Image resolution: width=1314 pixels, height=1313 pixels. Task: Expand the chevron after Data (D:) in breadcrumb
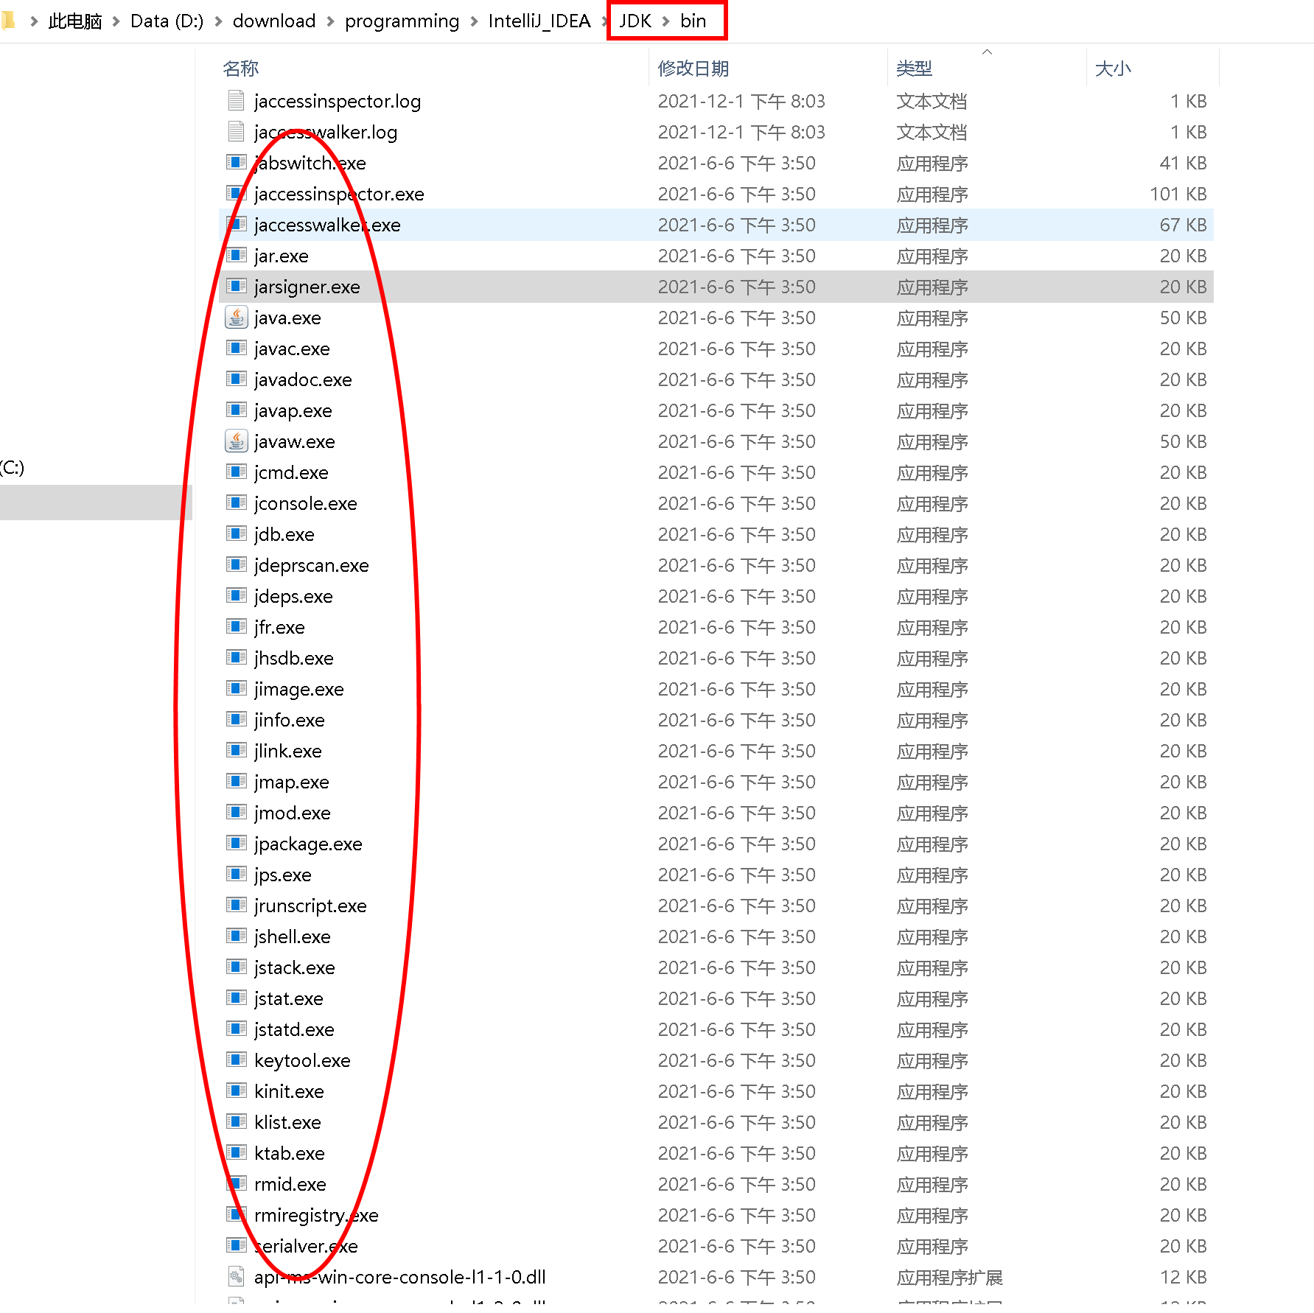point(219,21)
